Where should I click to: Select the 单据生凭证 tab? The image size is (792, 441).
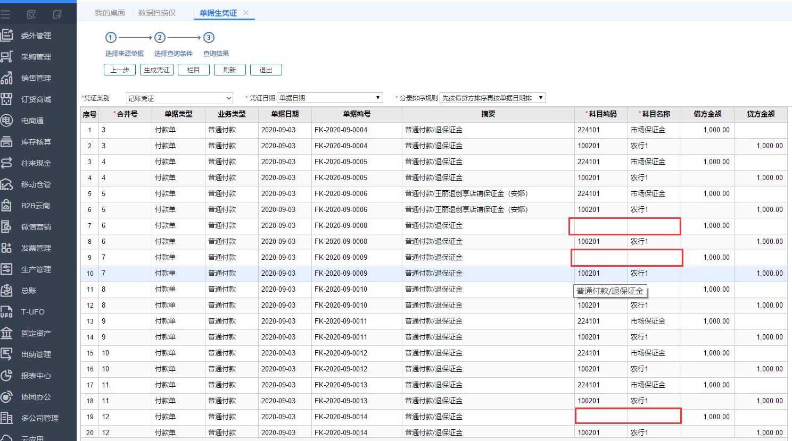pyautogui.click(x=218, y=13)
